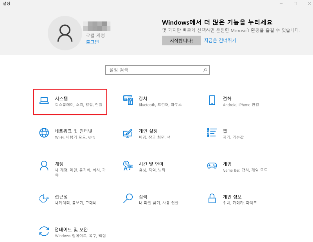Select the 접근성 title text
Image resolution: width=313 pixels, height=242 pixels.
pyautogui.click(x=61, y=197)
